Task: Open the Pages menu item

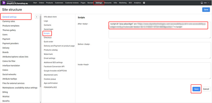Action: point(83,3)
